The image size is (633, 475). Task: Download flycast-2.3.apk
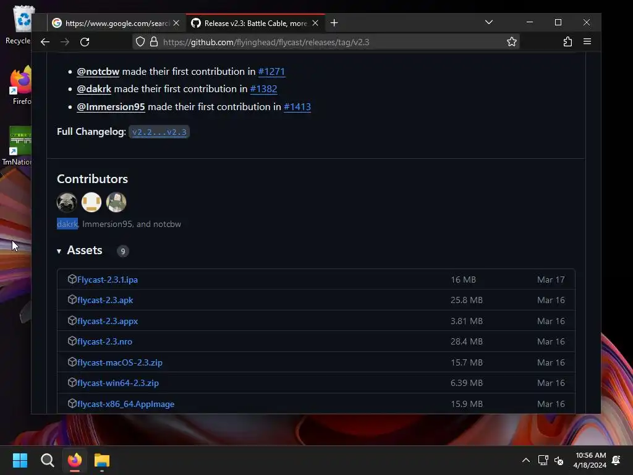105,300
